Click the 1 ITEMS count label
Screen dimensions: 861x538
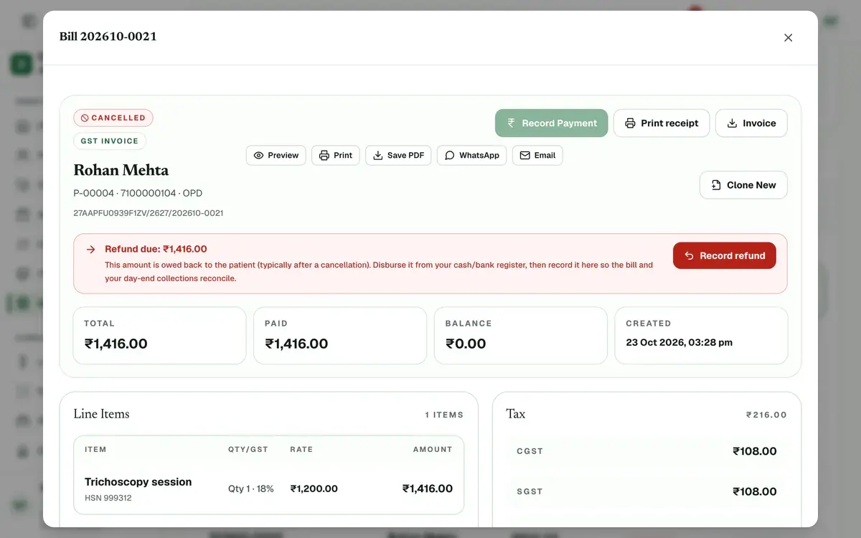point(444,415)
